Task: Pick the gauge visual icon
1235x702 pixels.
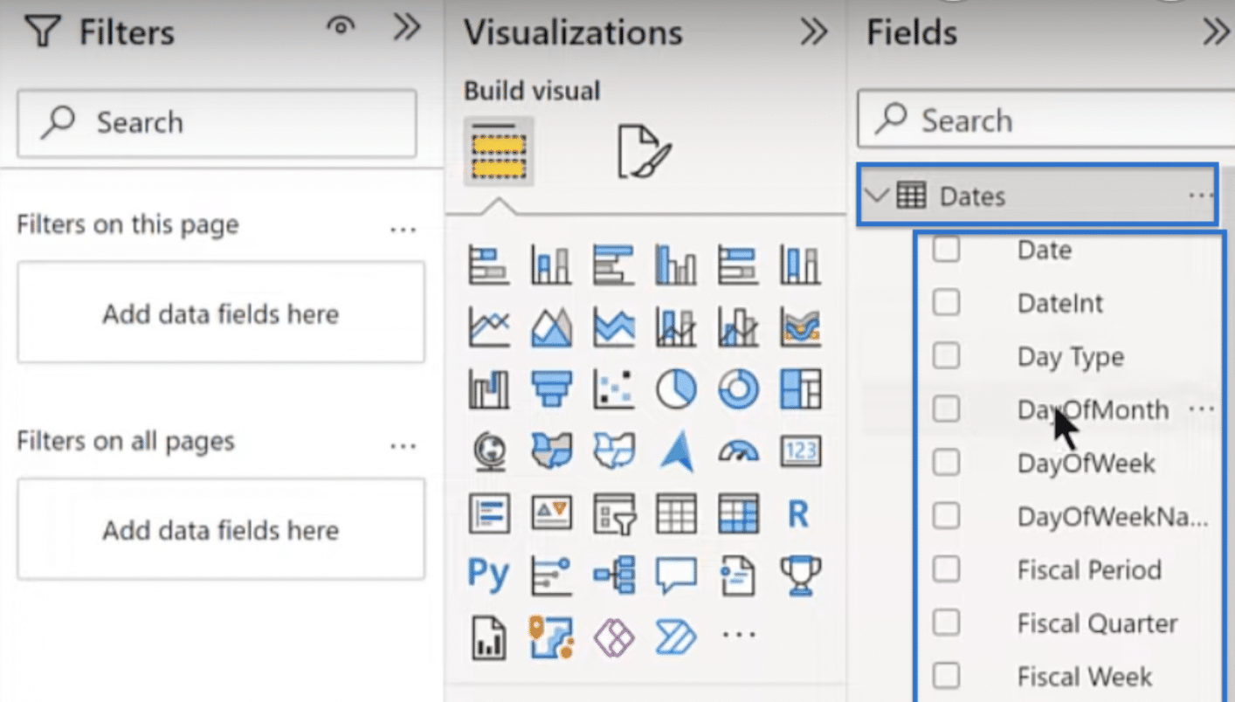Action: tap(738, 451)
